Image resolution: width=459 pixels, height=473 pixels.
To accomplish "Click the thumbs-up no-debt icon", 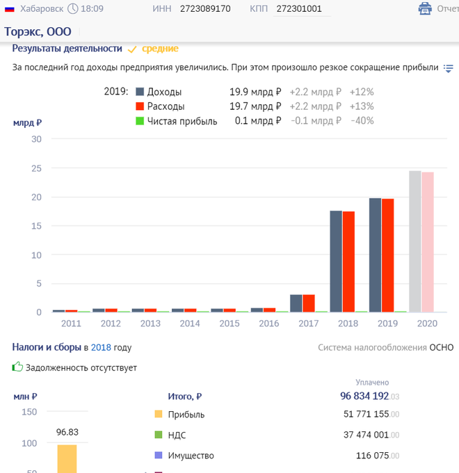I will point(17,367).
